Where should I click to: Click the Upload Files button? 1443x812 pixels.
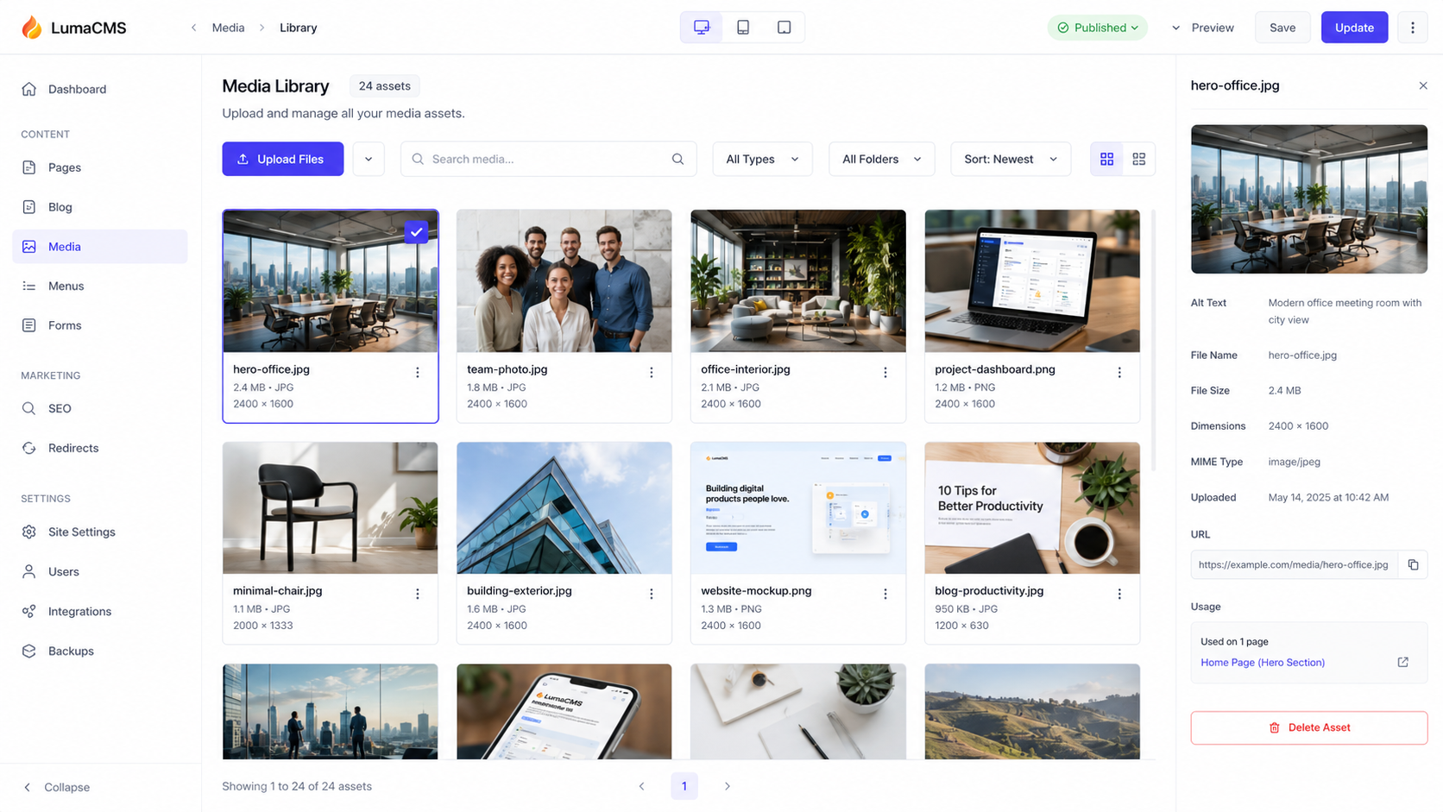tap(283, 159)
